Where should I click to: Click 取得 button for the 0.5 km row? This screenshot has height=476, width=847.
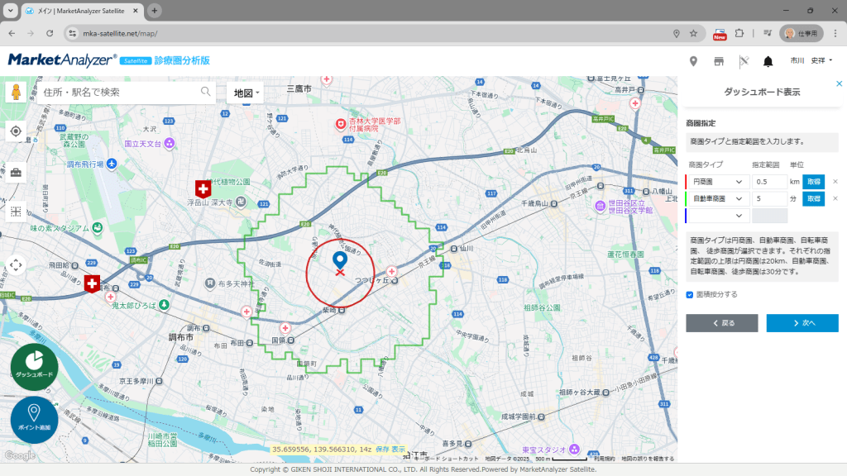pyautogui.click(x=813, y=182)
